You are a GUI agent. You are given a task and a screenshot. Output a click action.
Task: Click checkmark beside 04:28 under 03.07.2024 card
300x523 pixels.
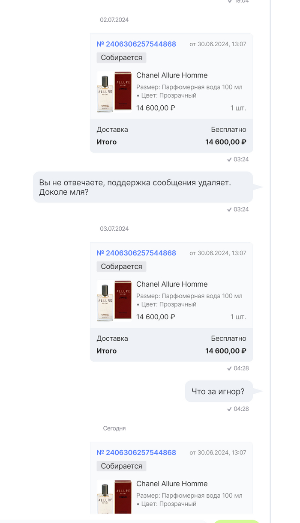coord(229,368)
